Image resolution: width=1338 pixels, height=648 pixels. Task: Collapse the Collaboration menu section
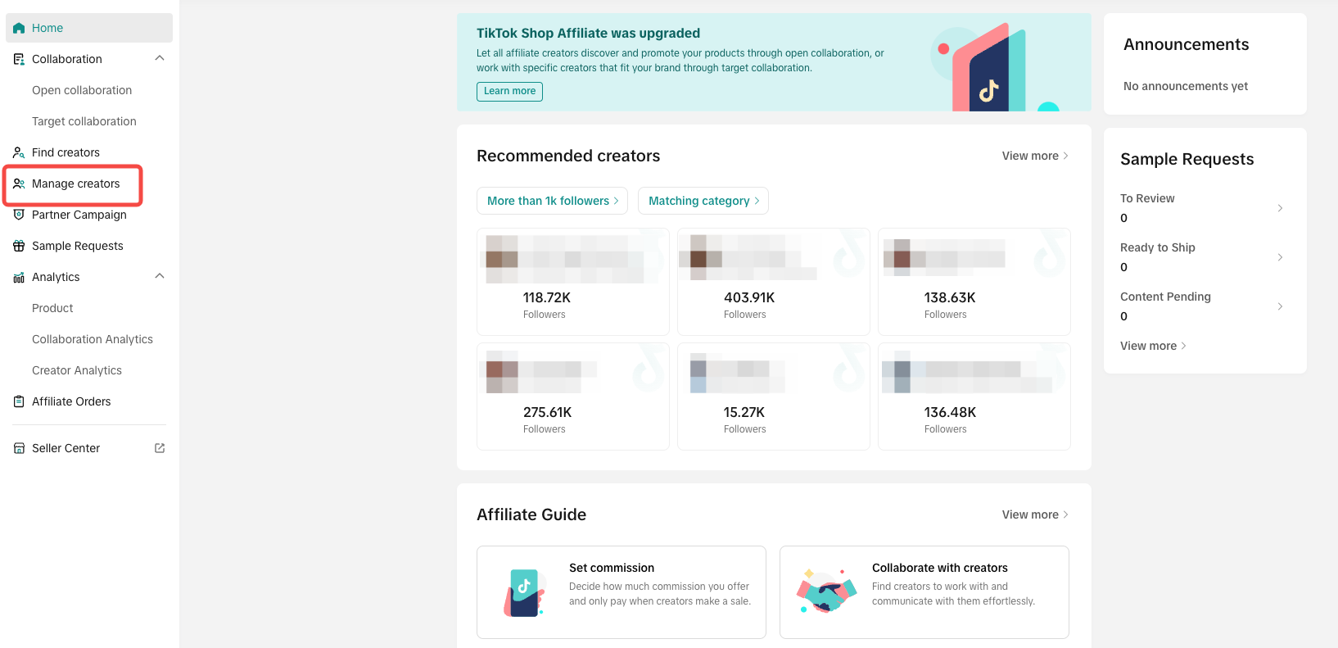160,58
